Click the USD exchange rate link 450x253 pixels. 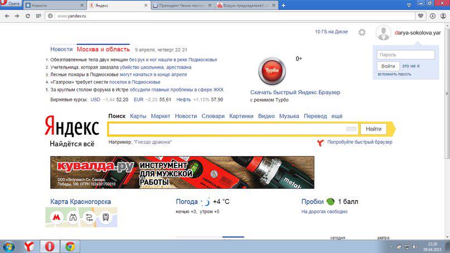(x=95, y=100)
